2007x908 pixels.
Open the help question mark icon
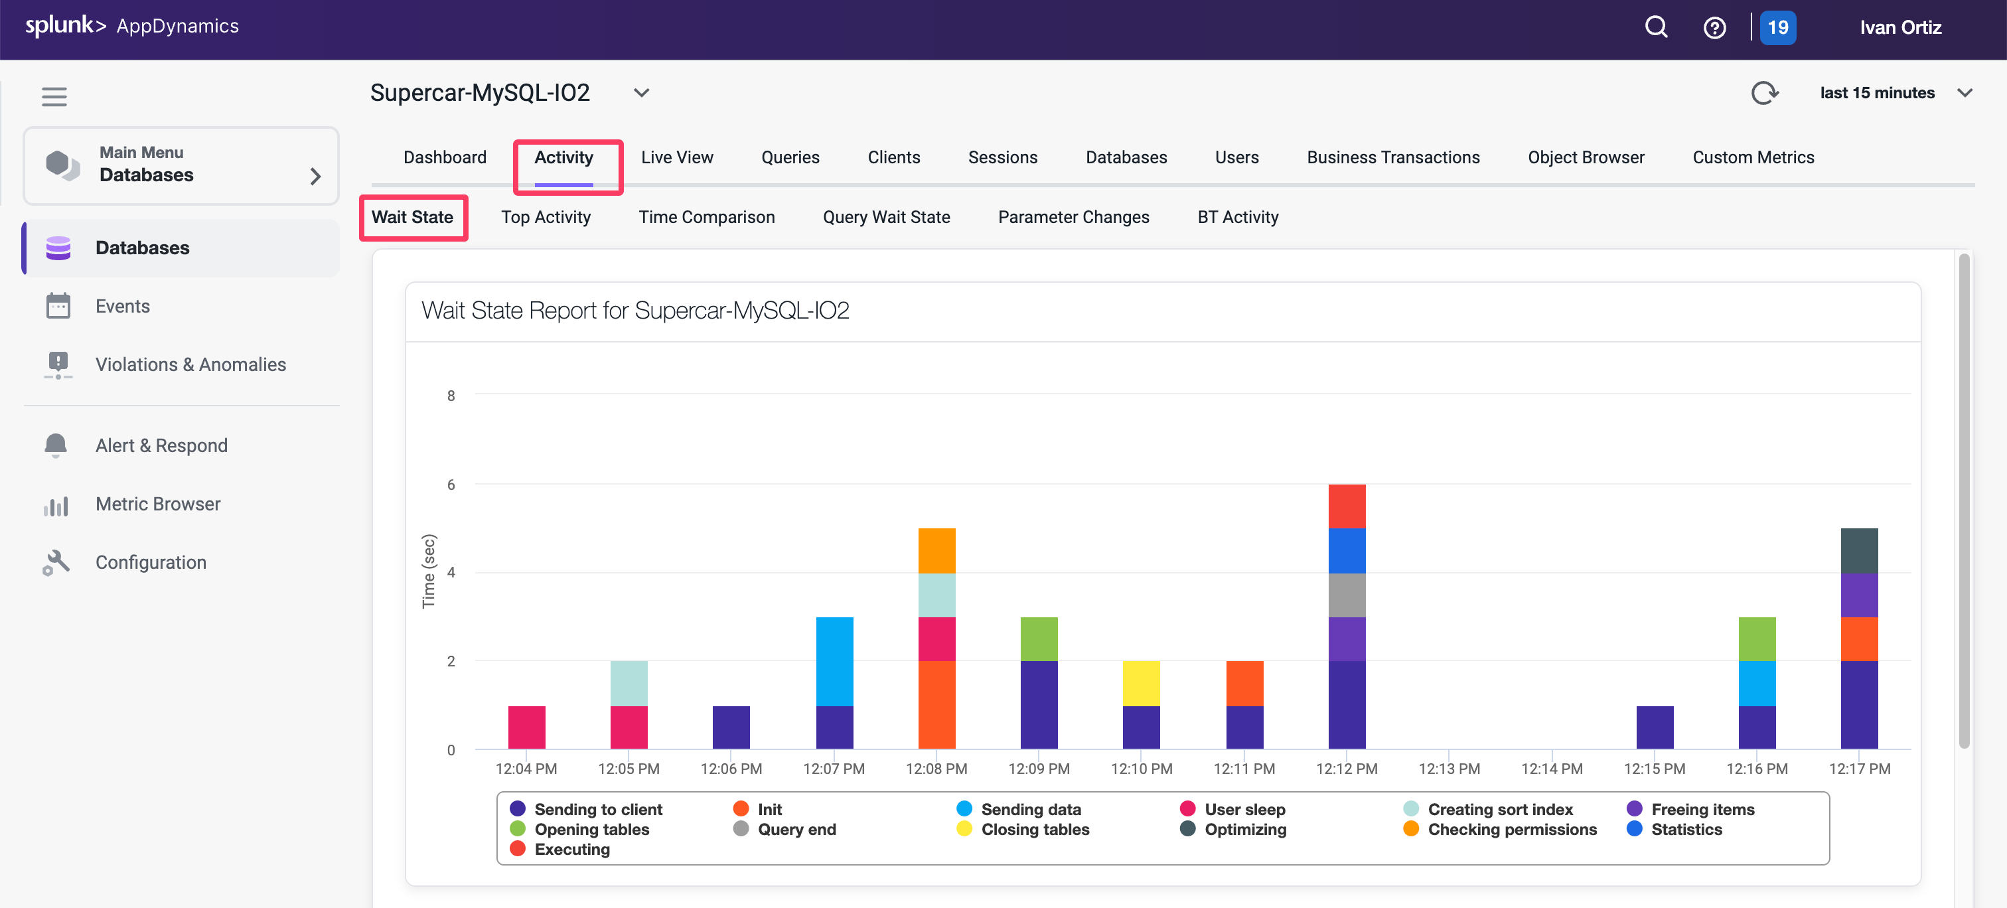tap(1714, 28)
